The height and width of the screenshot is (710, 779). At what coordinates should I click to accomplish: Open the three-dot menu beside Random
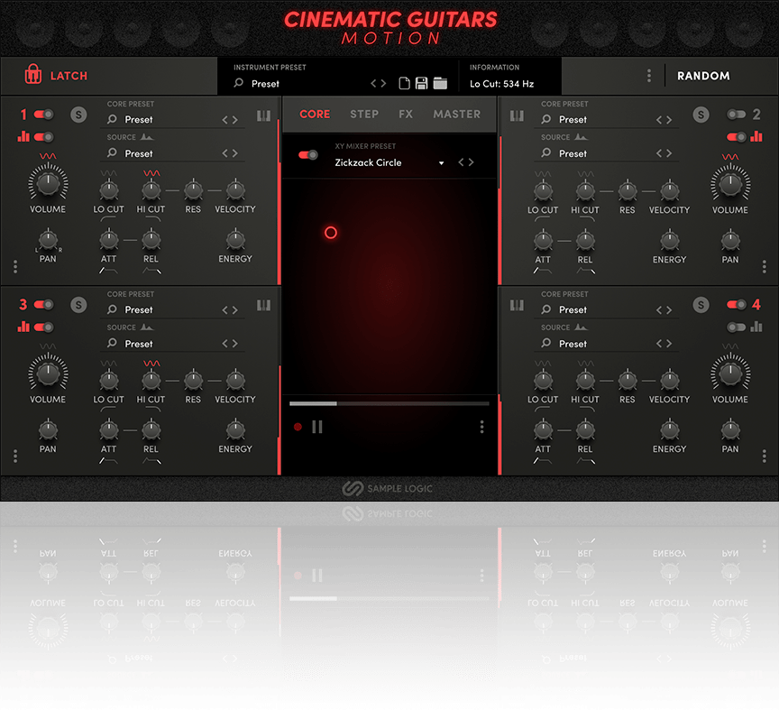point(648,76)
